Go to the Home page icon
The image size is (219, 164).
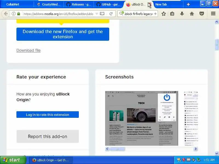[x=192, y=14]
